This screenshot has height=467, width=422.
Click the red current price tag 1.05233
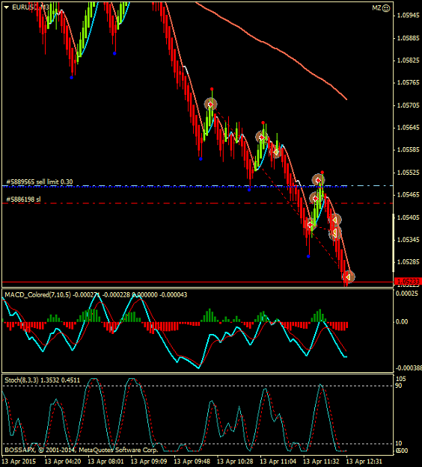coord(408,281)
